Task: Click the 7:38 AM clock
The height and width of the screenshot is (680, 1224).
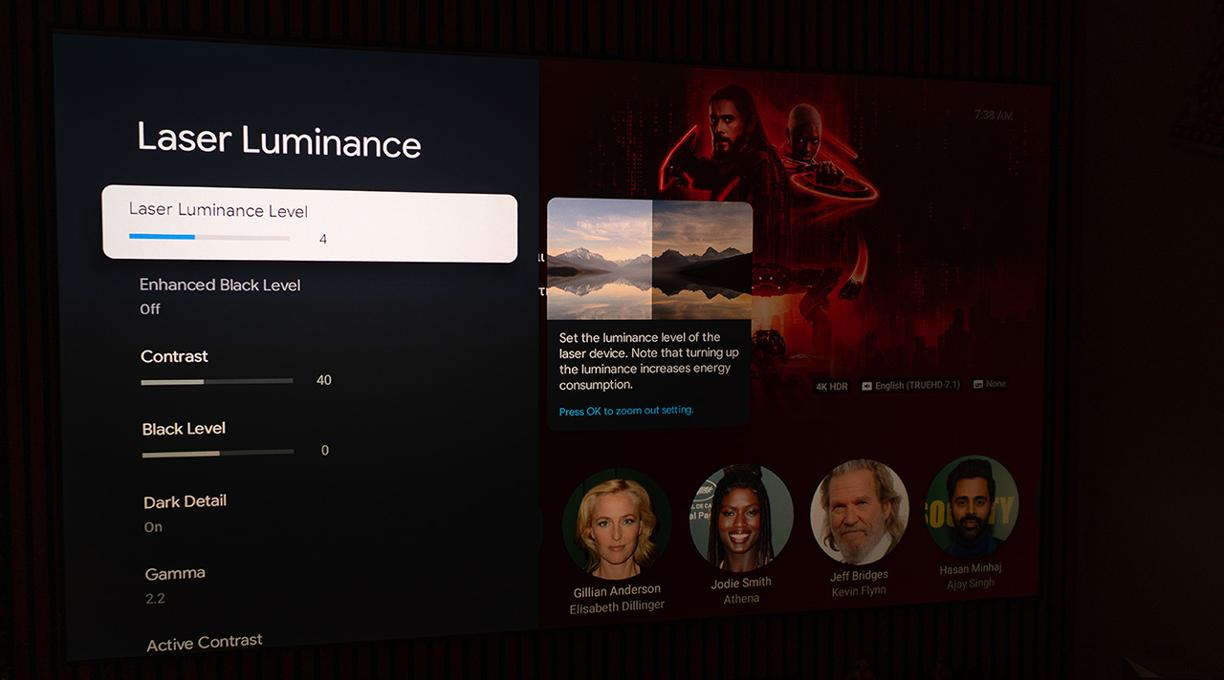Action: click(x=993, y=115)
